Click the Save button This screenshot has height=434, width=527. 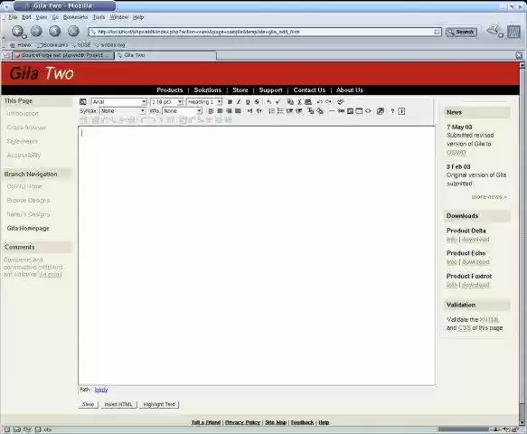88,404
